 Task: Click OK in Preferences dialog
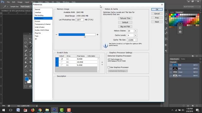coord(157,9)
